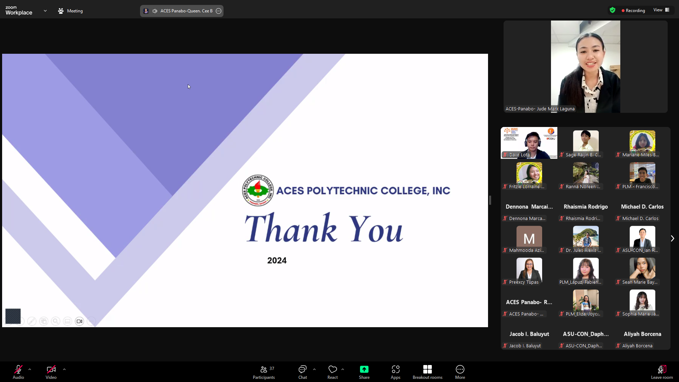The image size is (679, 382).
Task: Open the Participants panel
Action: pos(263,372)
